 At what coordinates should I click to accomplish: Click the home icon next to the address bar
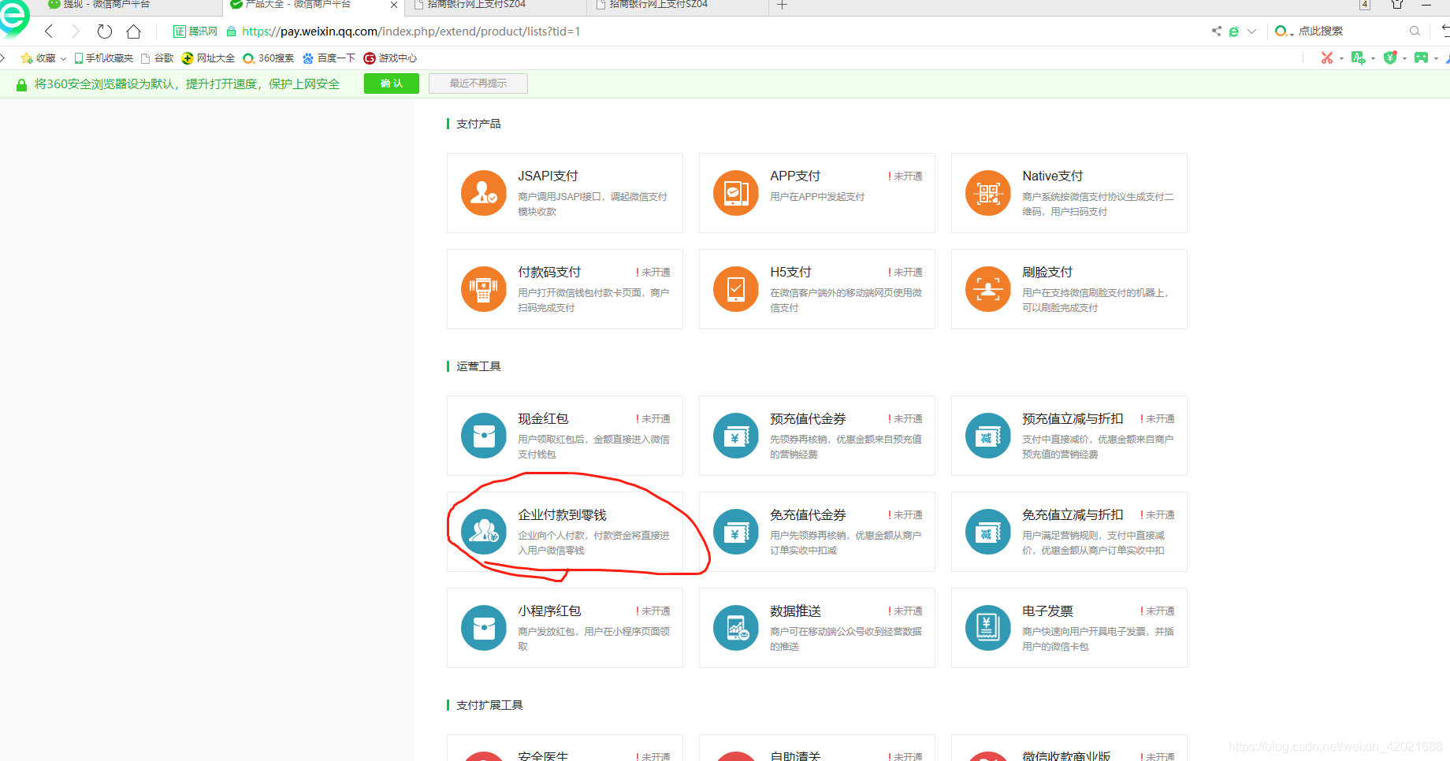pyautogui.click(x=133, y=32)
